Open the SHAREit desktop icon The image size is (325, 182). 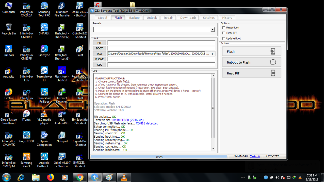point(44,29)
